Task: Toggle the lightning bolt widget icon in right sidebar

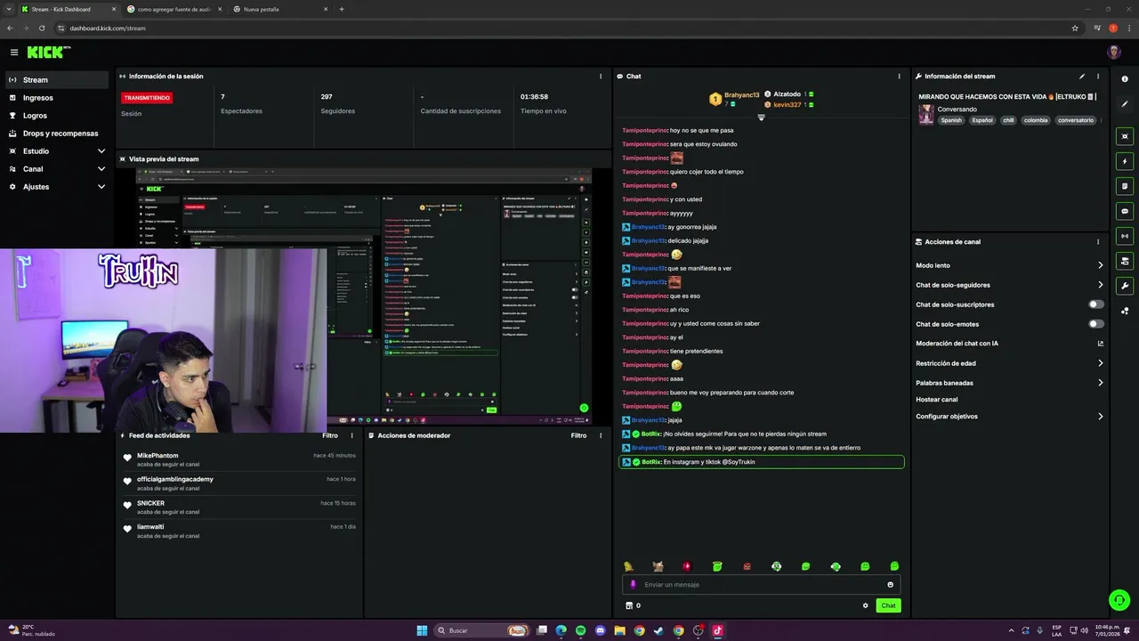Action: (1125, 161)
